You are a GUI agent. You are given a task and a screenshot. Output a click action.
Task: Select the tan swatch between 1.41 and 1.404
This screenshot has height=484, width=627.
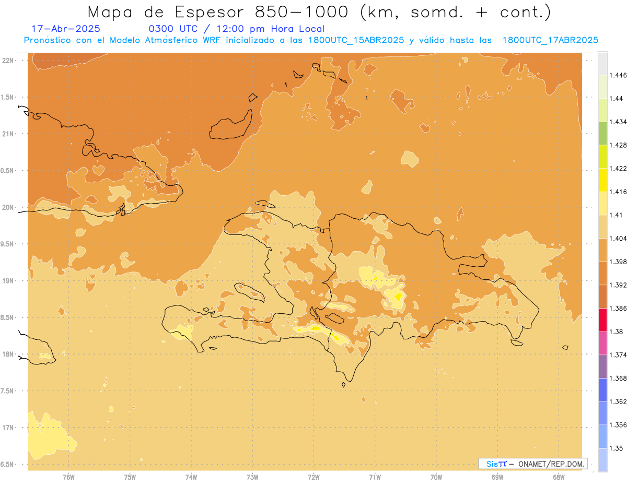(x=602, y=227)
